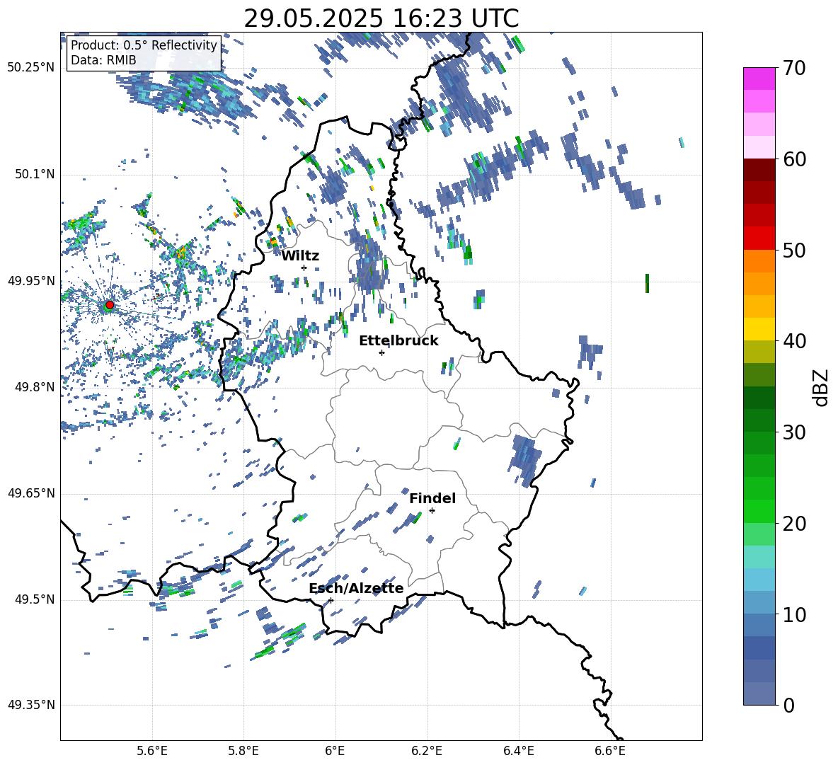Click the Wiltz city label

300,256
